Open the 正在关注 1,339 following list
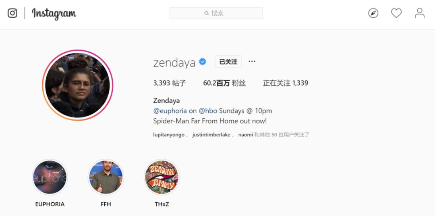 [x=286, y=83]
